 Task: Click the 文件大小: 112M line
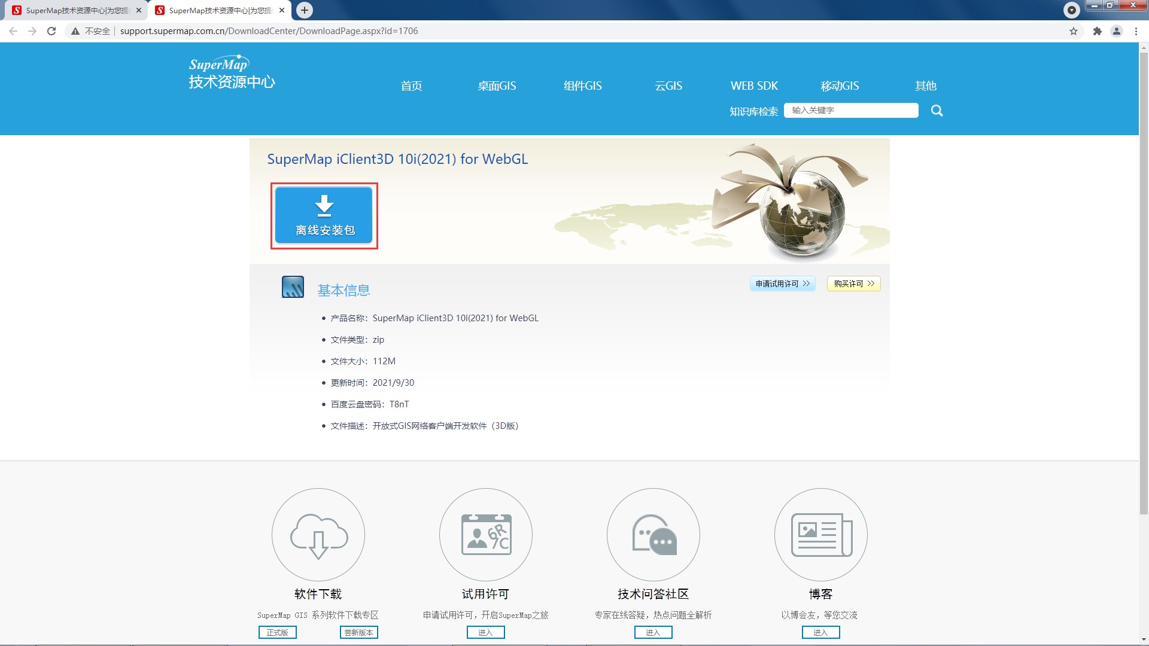click(x=363, y=361)
